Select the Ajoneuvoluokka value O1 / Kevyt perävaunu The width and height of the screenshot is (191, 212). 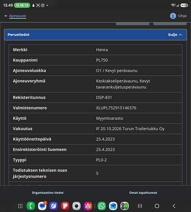pyautogui.click(x=117, y=70)
